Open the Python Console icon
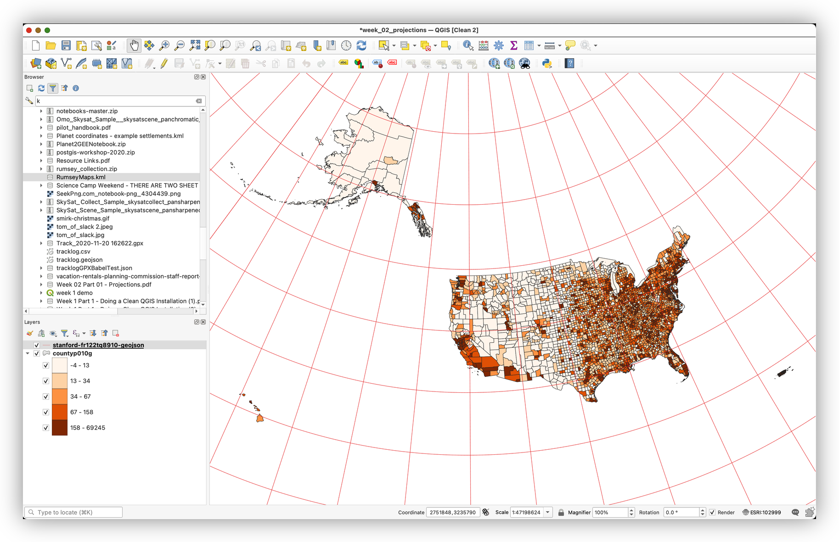Viewport: 839px width, 542px height. 547,63
